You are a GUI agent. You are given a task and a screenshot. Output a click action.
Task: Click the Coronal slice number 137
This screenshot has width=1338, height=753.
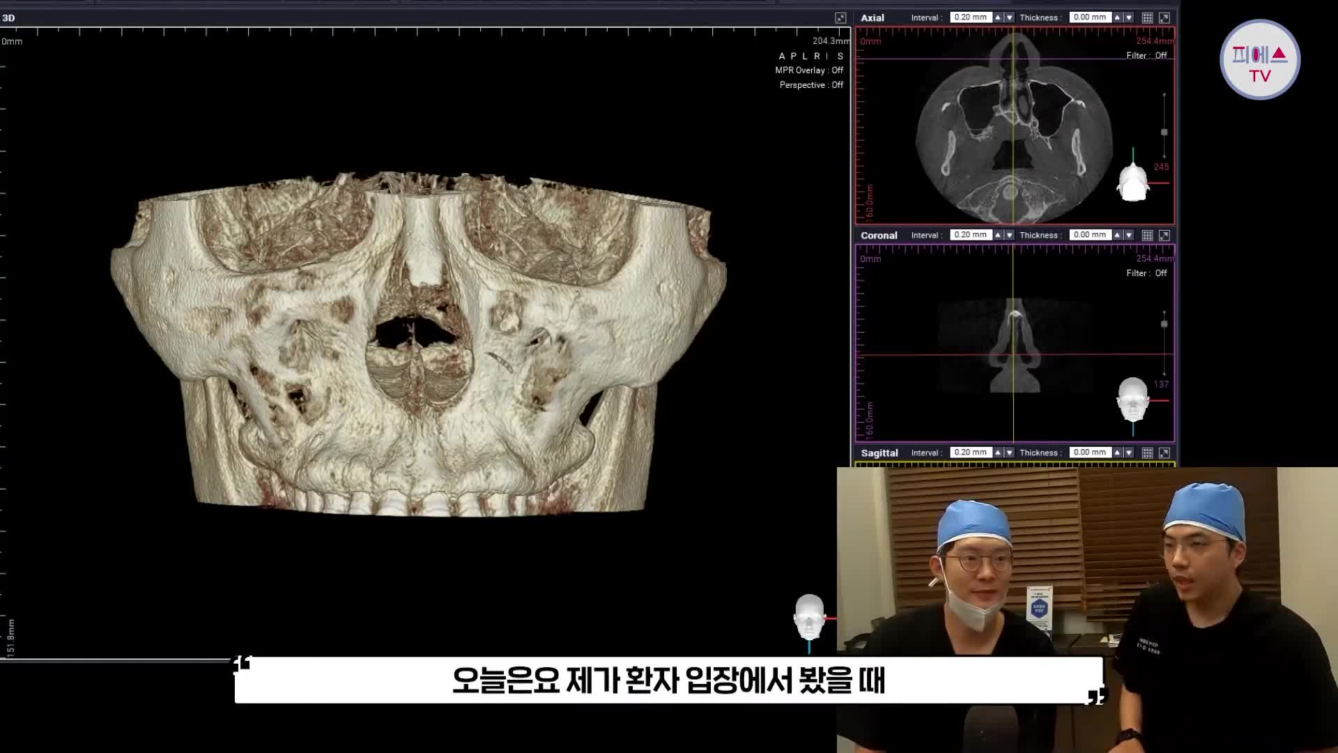point(1161,385)
